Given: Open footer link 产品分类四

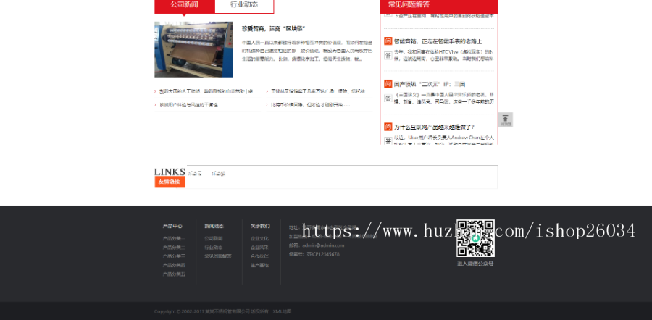Looking at the screenshot, I should click(174, 265).
